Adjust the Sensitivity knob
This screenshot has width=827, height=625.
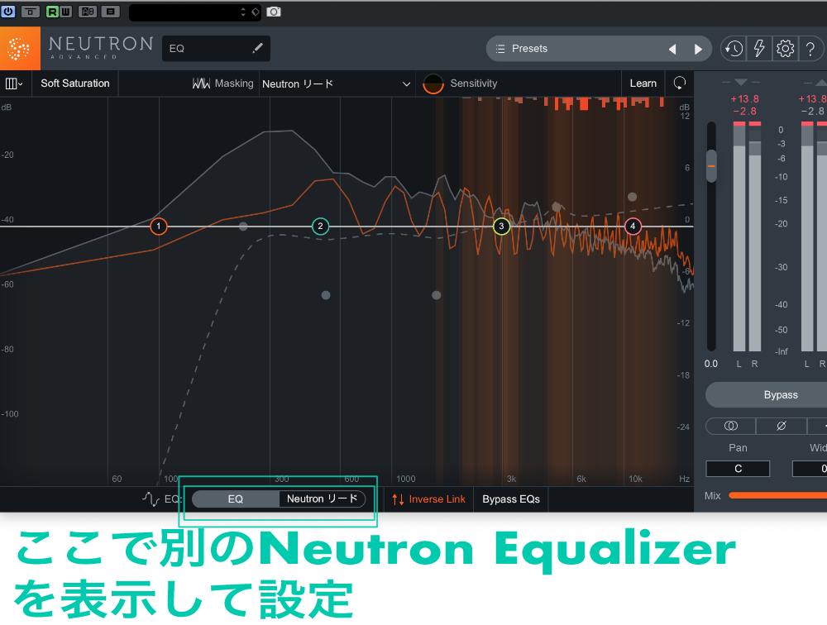coord(433,83)
